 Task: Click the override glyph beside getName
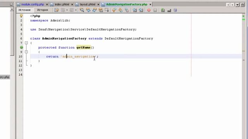[x=22, y=47]
